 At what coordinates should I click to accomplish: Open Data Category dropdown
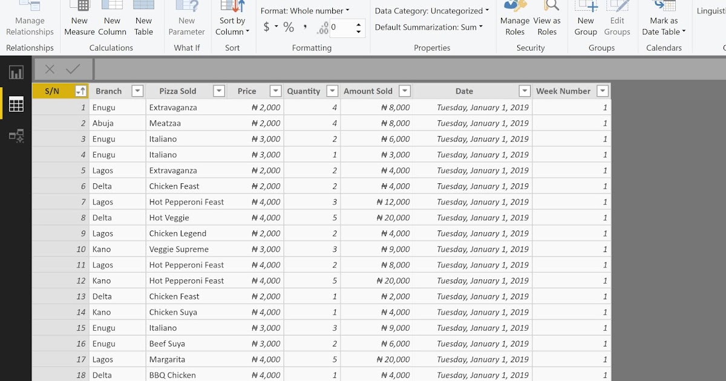pos(432,11)
